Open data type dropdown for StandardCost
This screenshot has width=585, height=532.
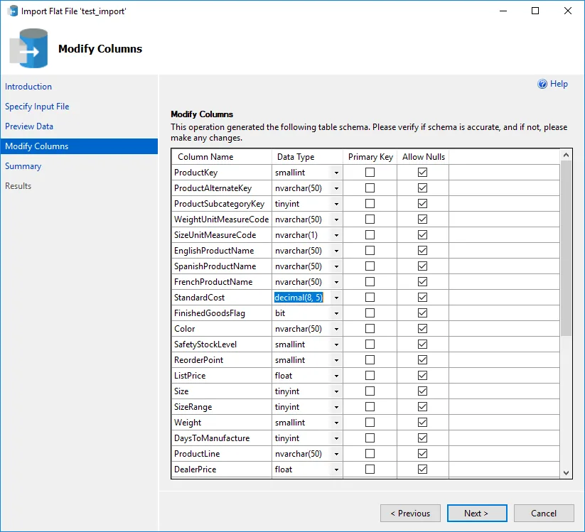tap(336, 298)
